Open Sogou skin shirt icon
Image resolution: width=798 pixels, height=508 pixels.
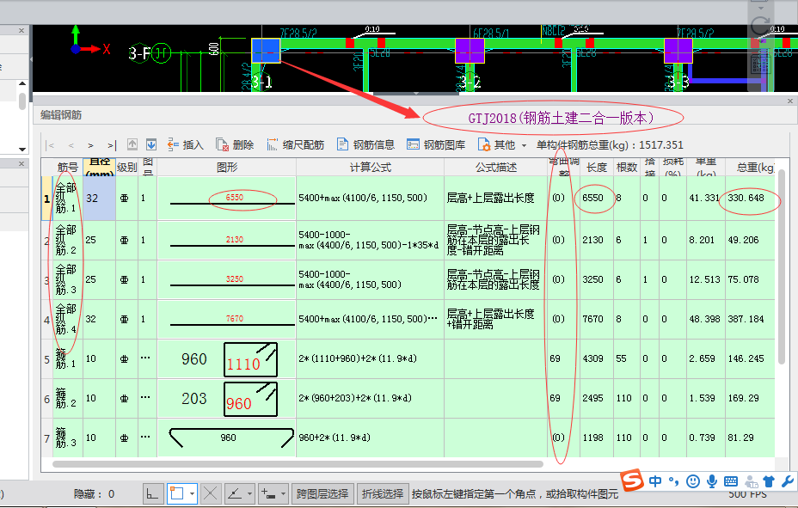point(769,481)
